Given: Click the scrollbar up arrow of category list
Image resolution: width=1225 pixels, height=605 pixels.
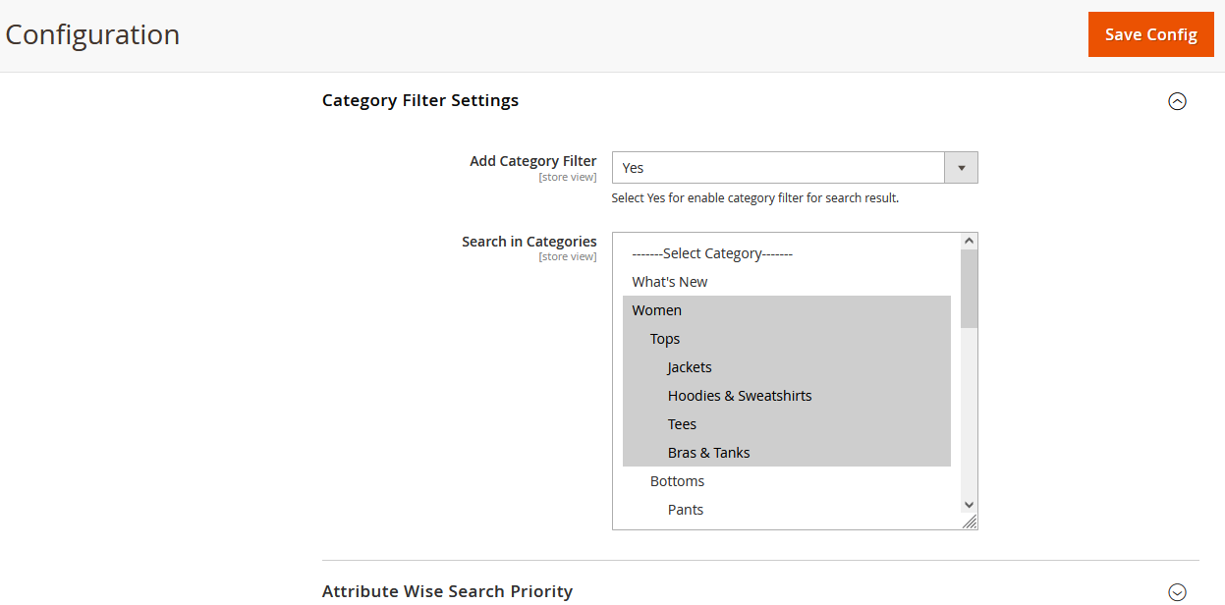Looking at the screenshot, I should pos(969,238).
